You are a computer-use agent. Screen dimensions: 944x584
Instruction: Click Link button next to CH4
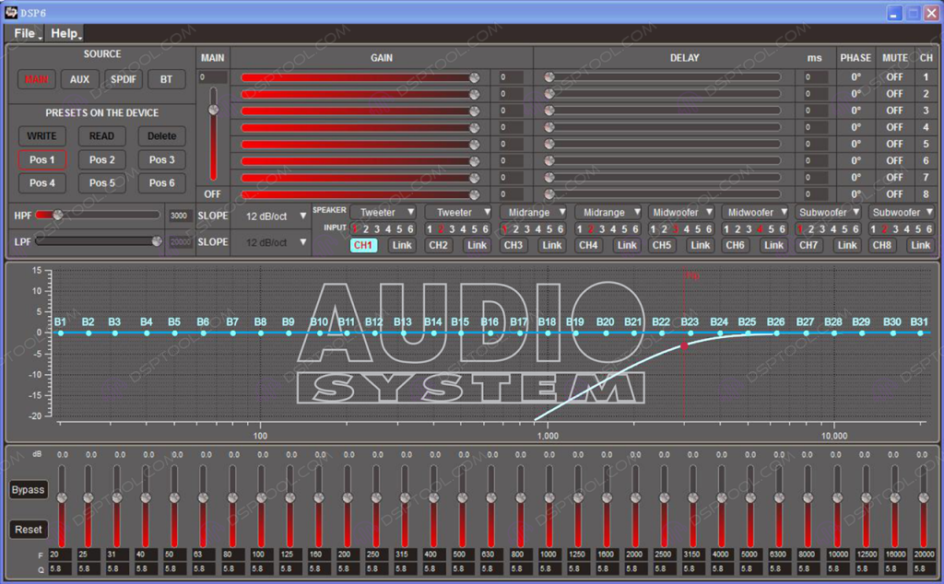tap(627, 245)
